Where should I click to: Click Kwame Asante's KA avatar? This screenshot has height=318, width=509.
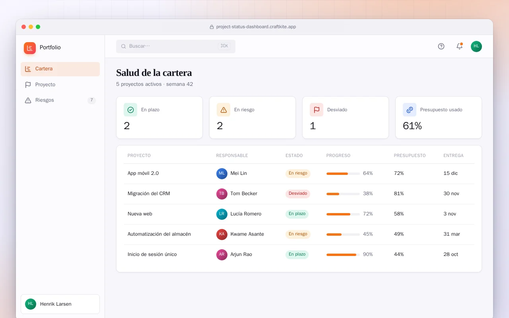222,235
